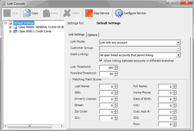Click the ID1 score field
Image resolution: width=194 pixels, height=131 pixels.
click(x=106, y=118)
